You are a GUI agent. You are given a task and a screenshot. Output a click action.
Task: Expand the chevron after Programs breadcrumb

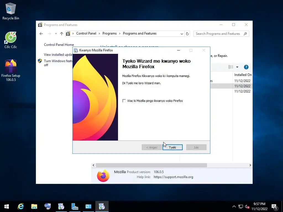pyautogui.click(x=120, y=33)
